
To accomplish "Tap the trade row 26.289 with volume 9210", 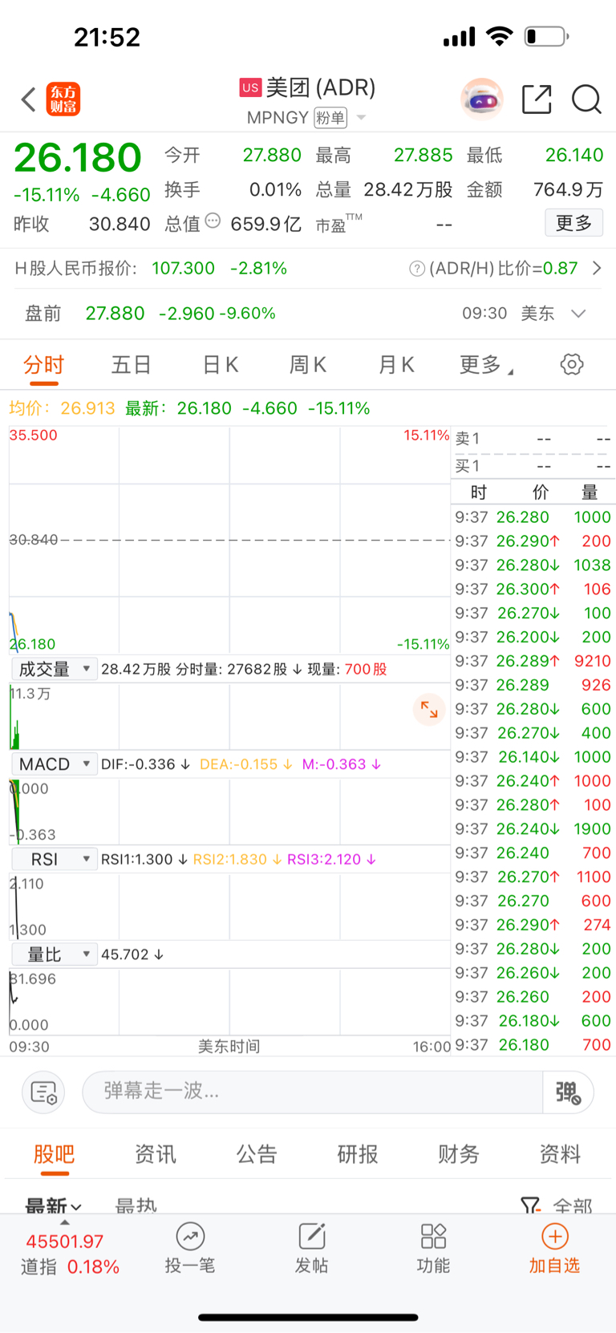I will pos(533,661).
